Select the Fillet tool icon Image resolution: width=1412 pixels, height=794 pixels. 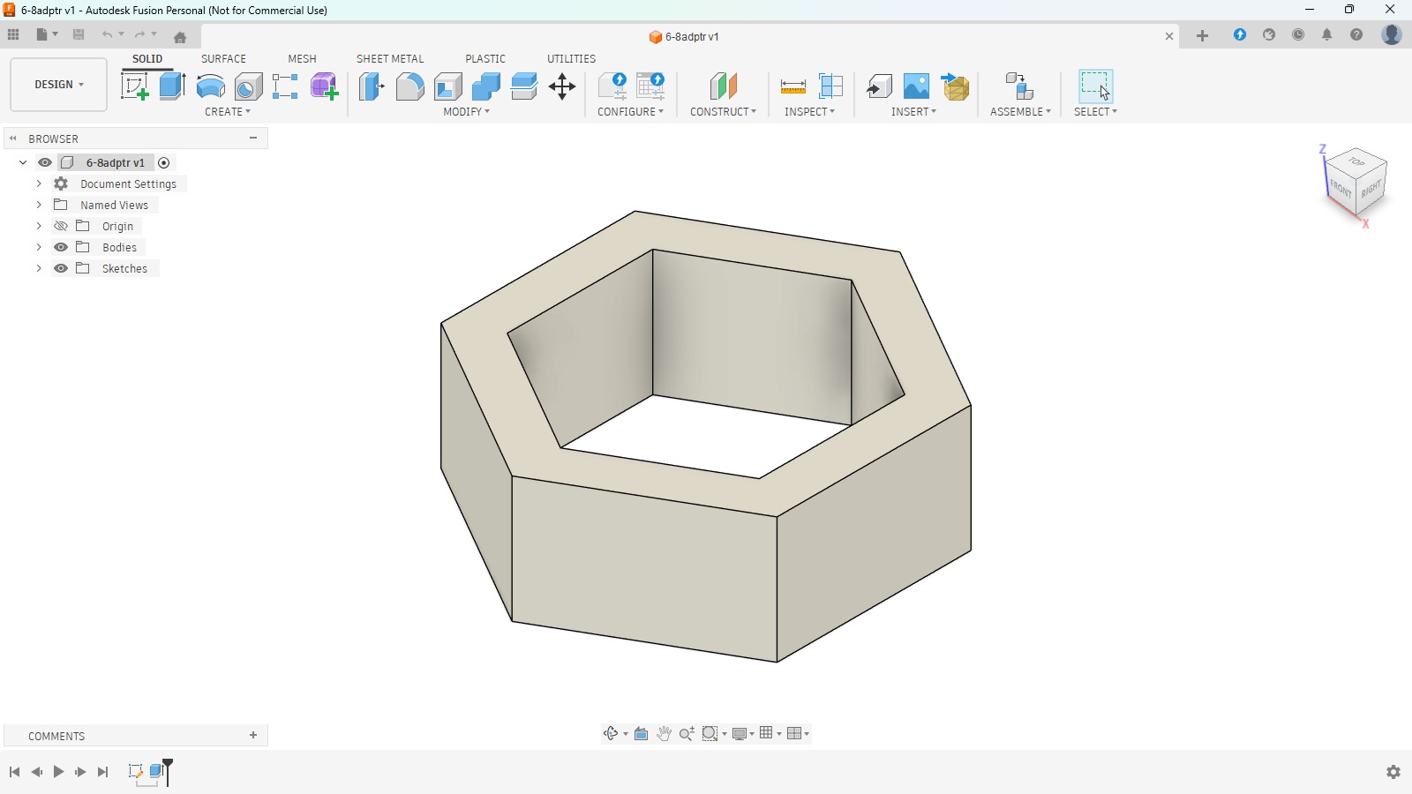click(409, 86)
